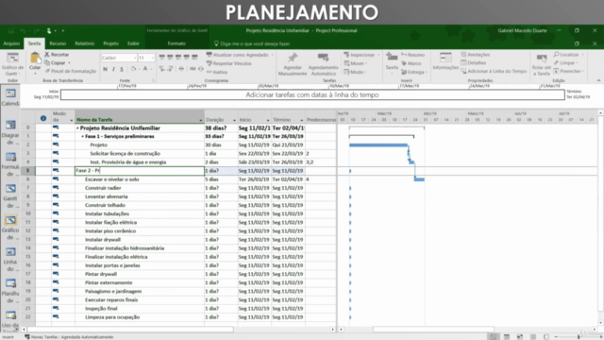Open Calendário view in sidebar
The height and width of the screenshot is (340, 604).
(x=10, y=97)
